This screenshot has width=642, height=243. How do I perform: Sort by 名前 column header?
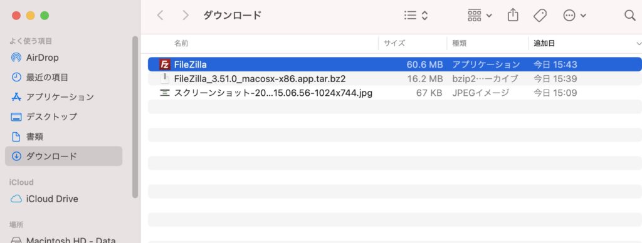(181, 43)
